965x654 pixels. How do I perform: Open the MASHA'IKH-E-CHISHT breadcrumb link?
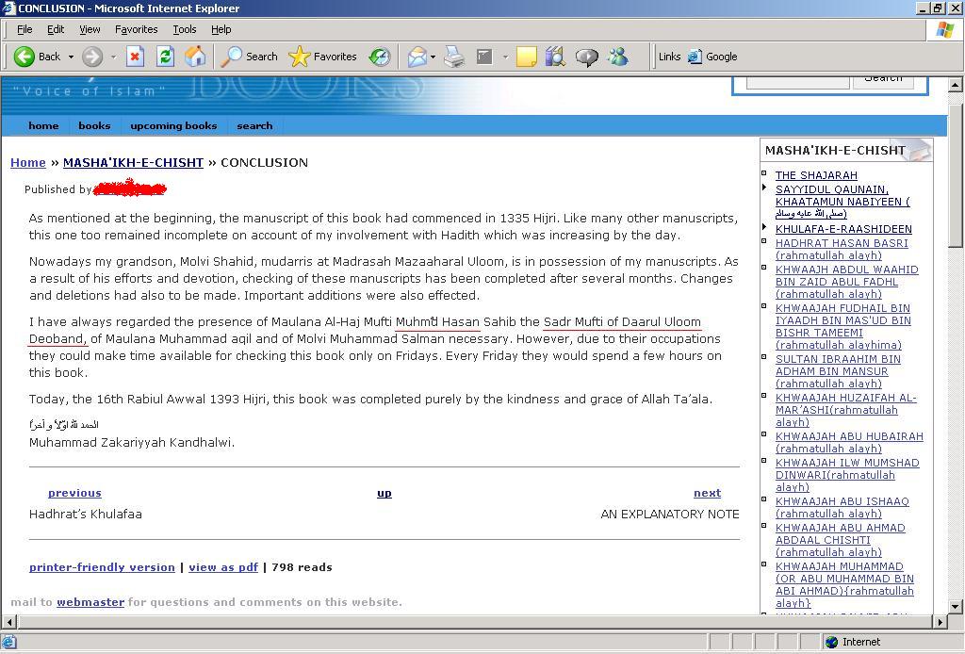click(x=133, y=162)
